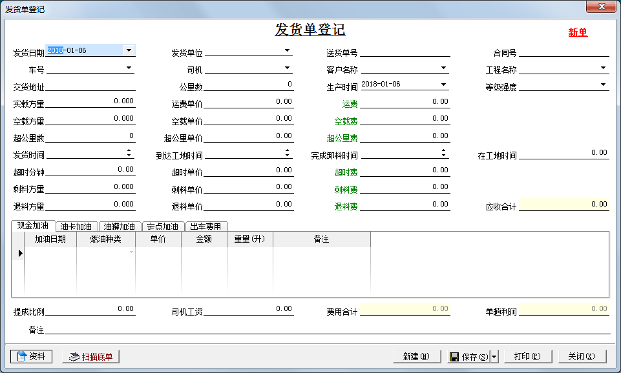Click the 金额 column header
The height and width of the screenshot is (373, 621).
[x=204, y=239]
